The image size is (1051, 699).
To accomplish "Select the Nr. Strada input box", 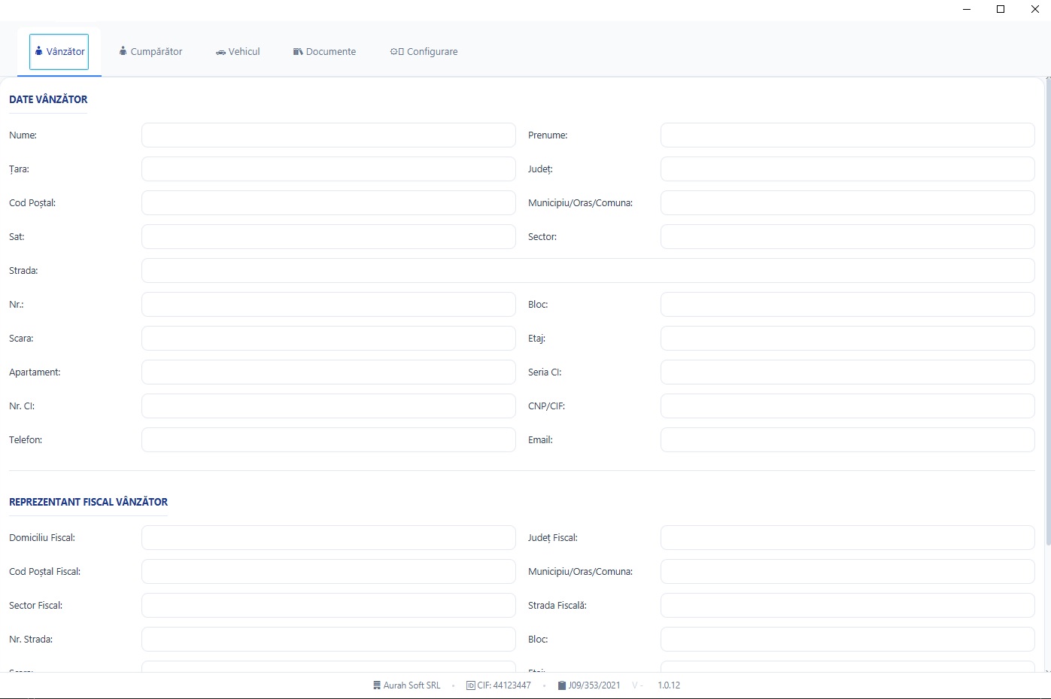I will [x=329, y=640].
